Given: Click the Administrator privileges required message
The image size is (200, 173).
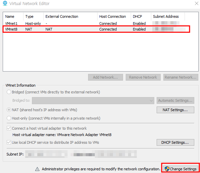Looking at the screenshot, I should (101, 169).
